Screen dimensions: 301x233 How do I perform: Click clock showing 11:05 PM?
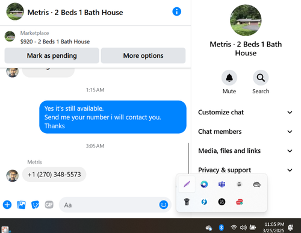(x=274, y=225)
